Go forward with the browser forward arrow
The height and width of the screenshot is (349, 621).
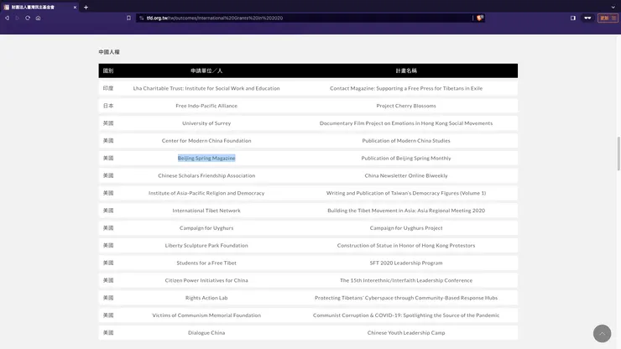point(18,18)
